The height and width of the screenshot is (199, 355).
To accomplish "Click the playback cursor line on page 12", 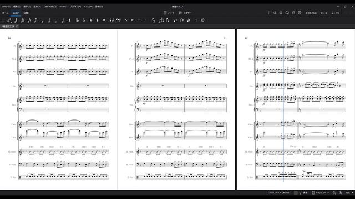I will (x=283, y=112).
